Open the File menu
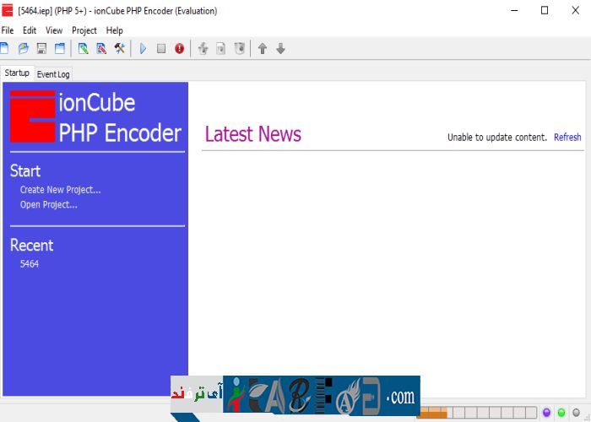Viewport: 591px width, 422px height. 8,30
